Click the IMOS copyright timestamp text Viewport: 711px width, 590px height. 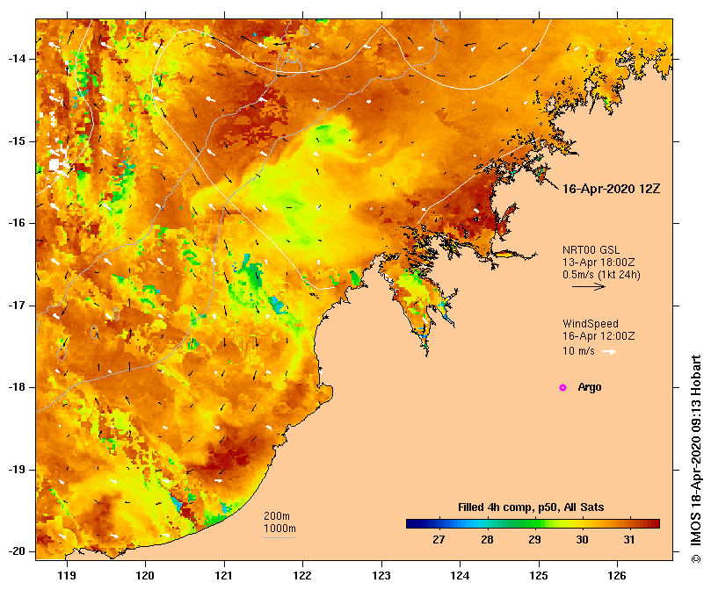point(696,458)
